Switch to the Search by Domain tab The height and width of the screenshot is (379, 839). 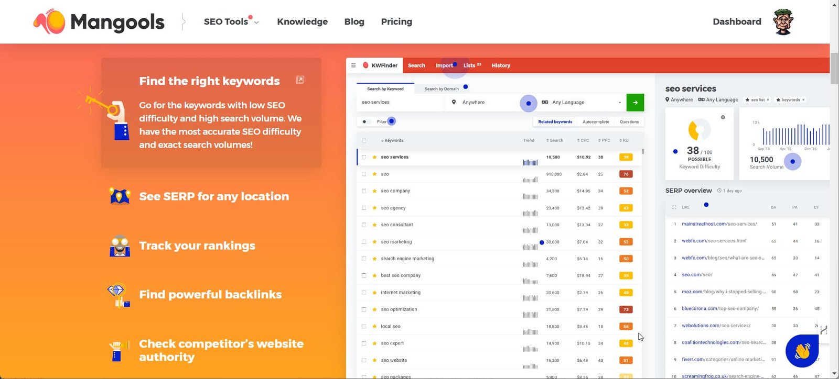coord(442,88)
